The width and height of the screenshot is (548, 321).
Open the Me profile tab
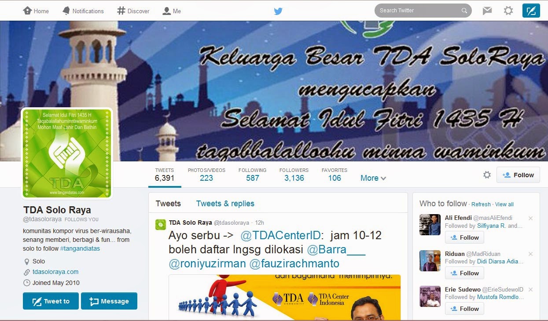[172, 11]
